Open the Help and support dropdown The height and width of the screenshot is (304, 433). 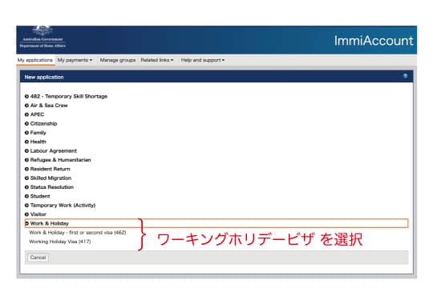pos(203,60)
